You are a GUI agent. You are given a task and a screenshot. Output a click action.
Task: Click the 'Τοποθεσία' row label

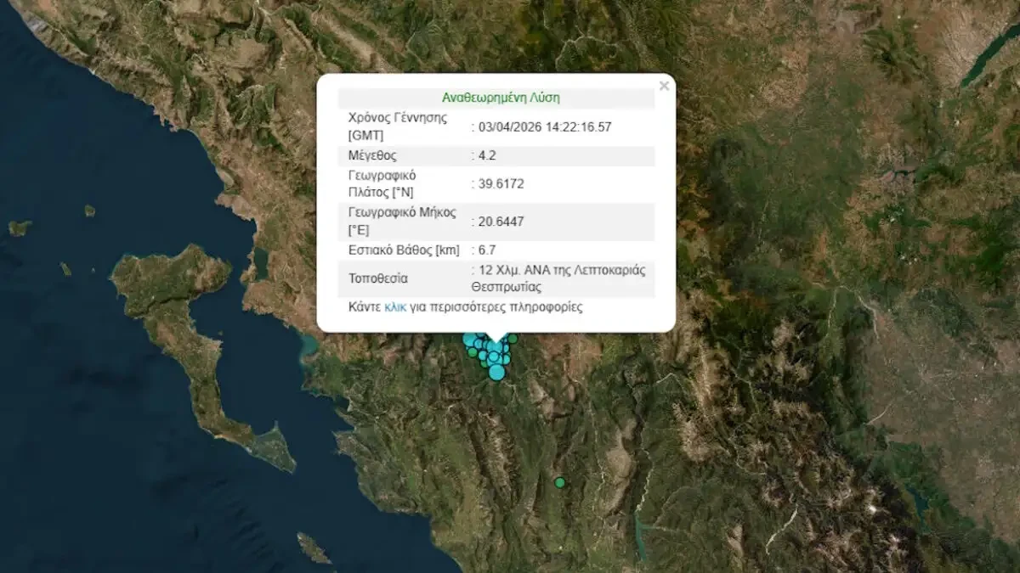pos(378,278)
